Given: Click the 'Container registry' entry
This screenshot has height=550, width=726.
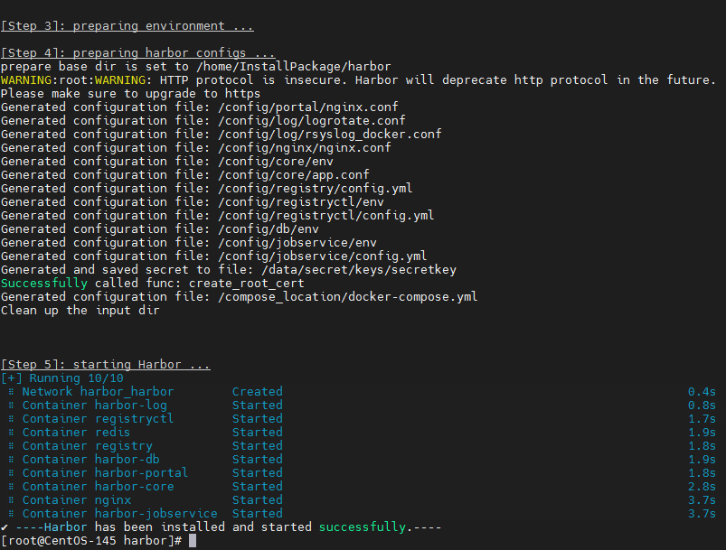Looking at the screenshot, I should [88, 445].
